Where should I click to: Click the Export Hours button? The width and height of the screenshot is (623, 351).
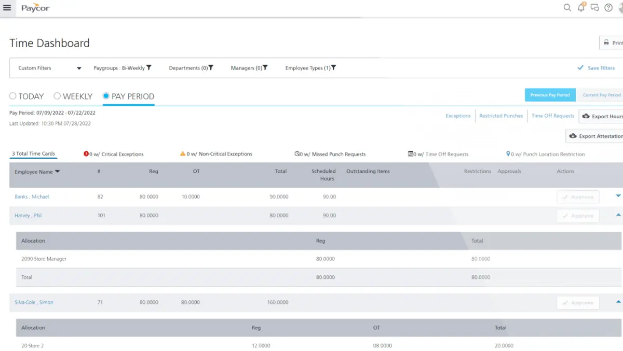point(601,116)
